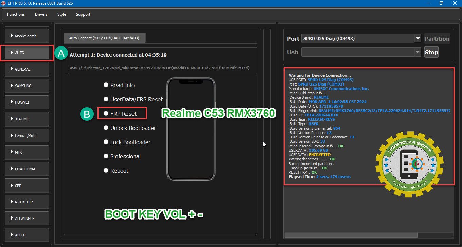The image size is (462, 247).
Task: Click the 'Build ID: TP1A.220624.014' log line
Action: point(314,115)
